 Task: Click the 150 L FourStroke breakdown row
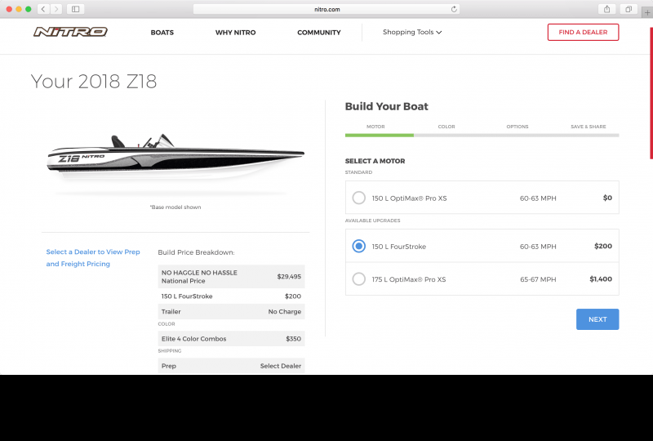click(231, 296)
